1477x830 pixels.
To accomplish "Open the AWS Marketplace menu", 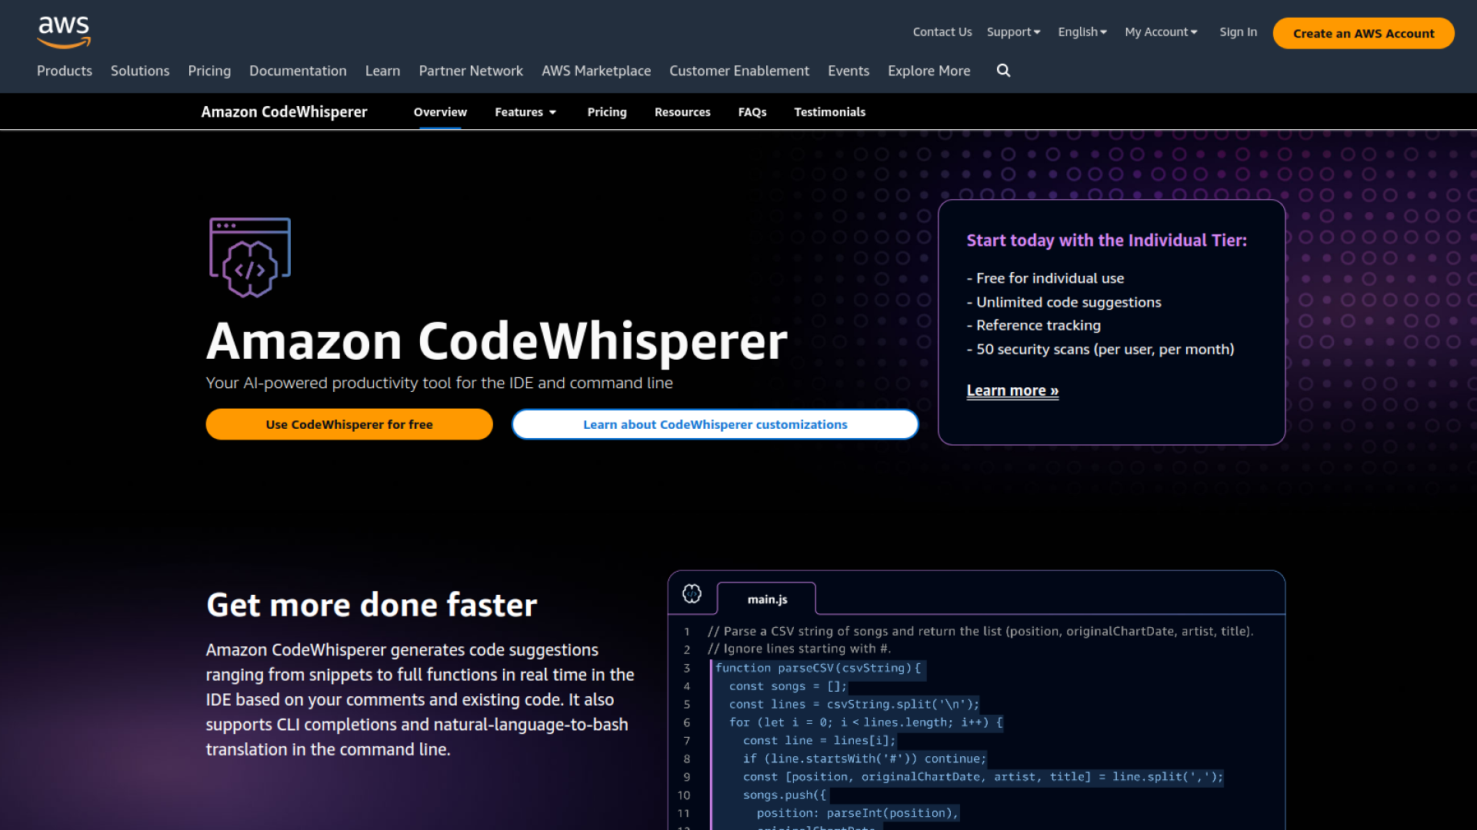I will 595,71.
